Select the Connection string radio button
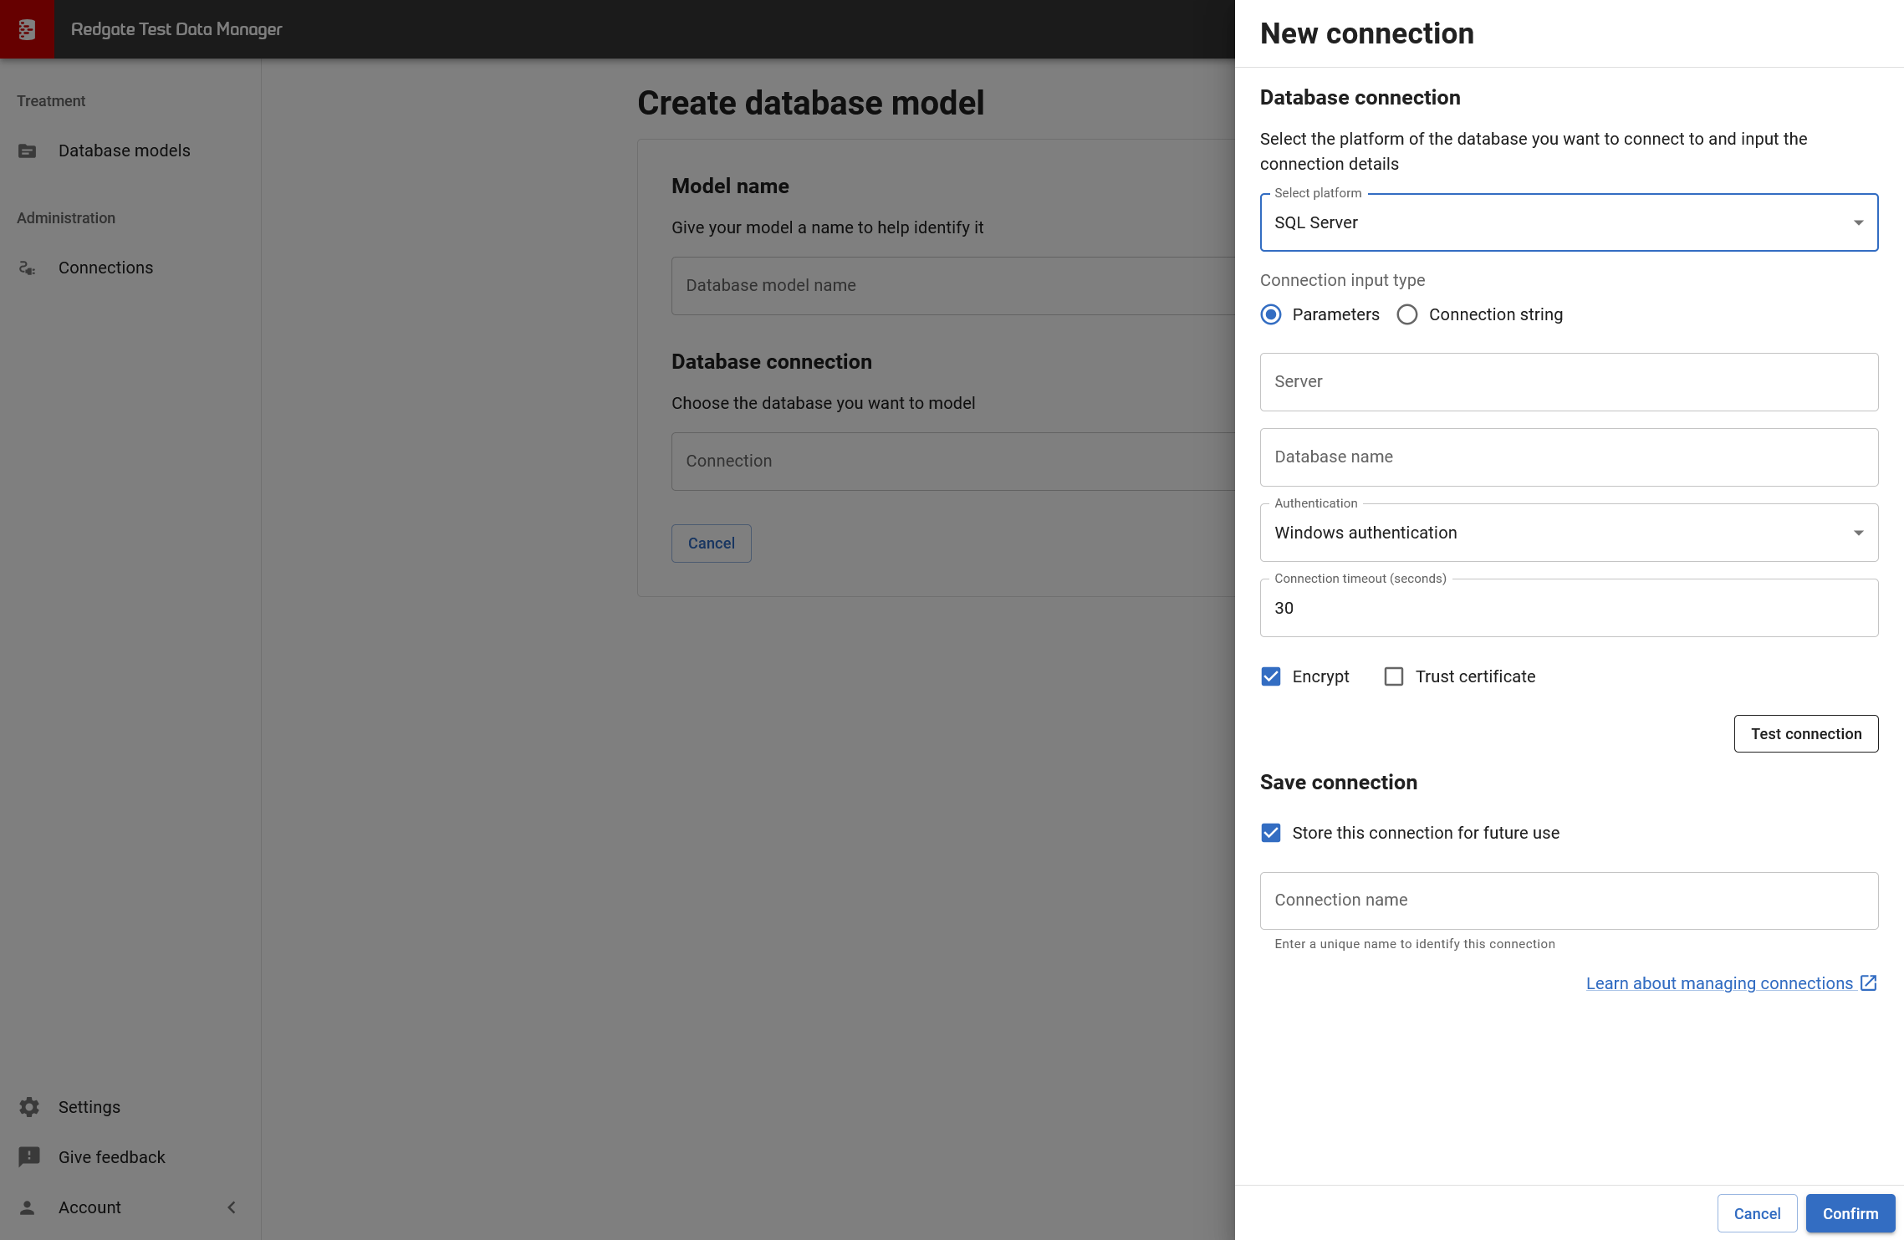Viewport: 1904px width, 1240px height. [x=1407, y=314]
